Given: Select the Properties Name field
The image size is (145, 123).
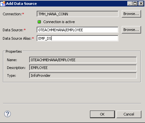Looking at the screenshot, I should 83,60.
